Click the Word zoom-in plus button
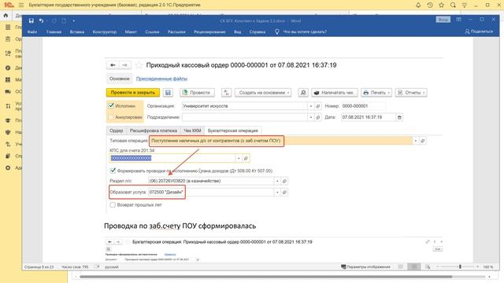This screenshot has height=283, width=504. tap(477, 266)
